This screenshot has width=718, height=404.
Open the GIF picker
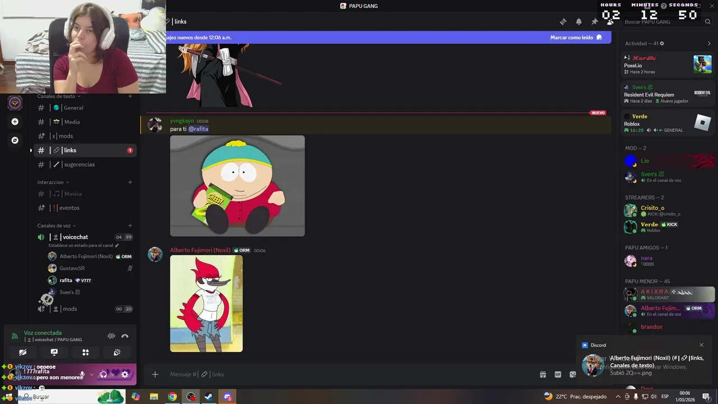click(558, 374)
